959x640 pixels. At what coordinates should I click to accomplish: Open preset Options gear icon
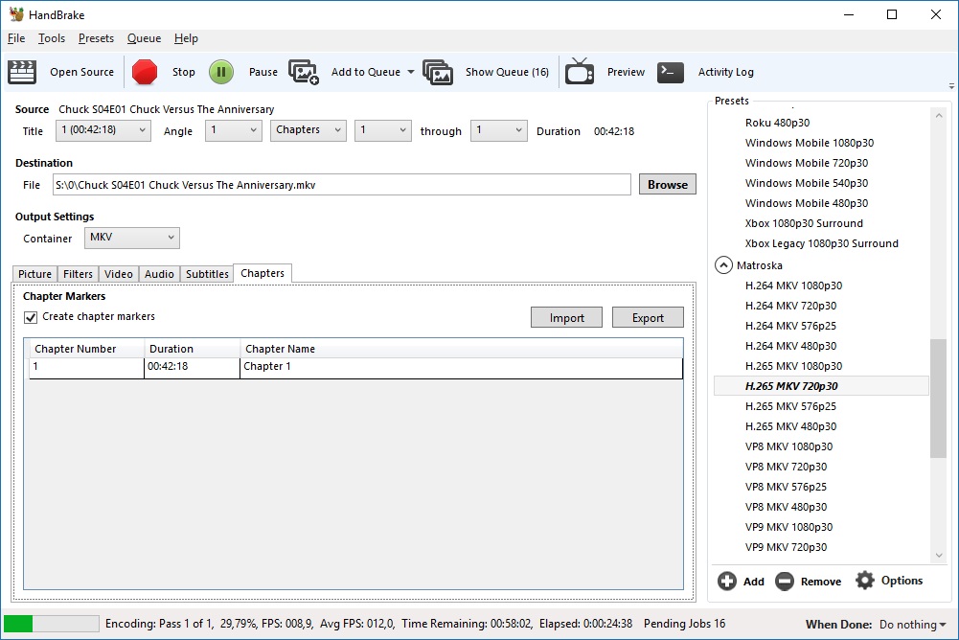865,581
